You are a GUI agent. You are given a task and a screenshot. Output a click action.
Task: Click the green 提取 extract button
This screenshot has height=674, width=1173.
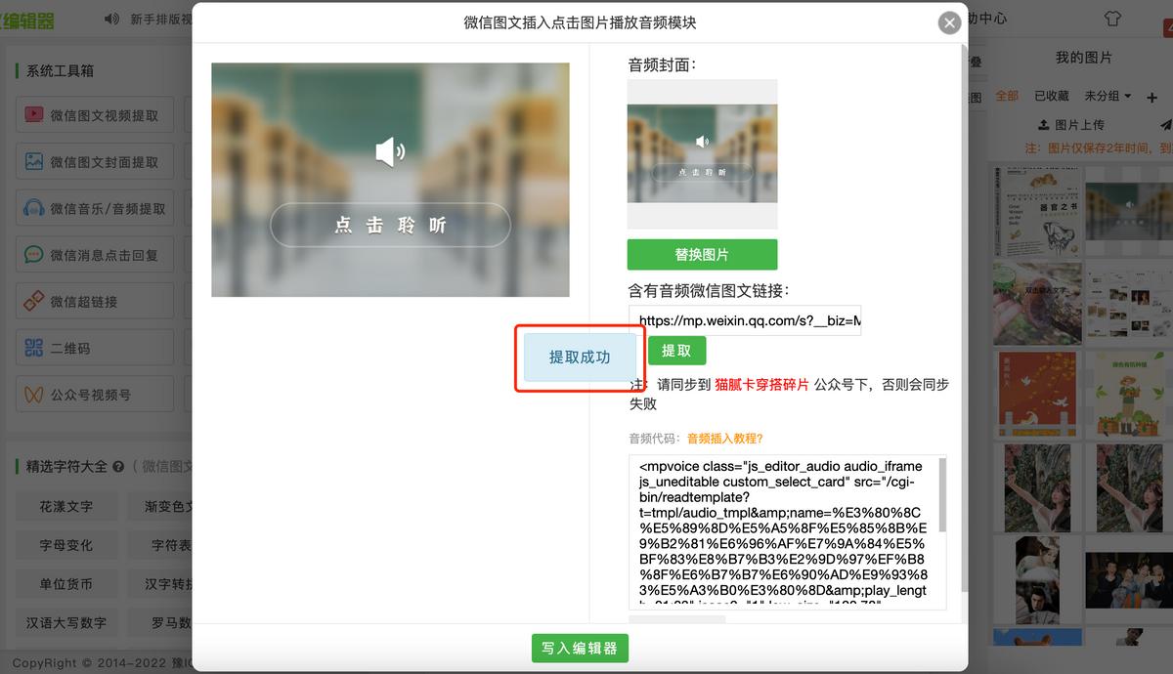coord(676,350)
